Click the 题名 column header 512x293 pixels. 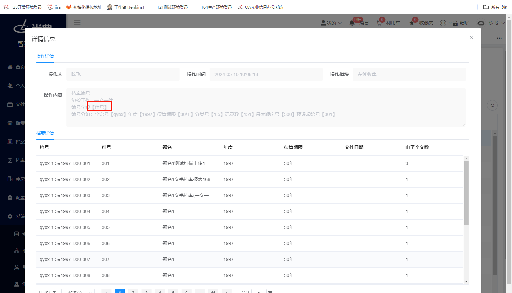point(167,147)
